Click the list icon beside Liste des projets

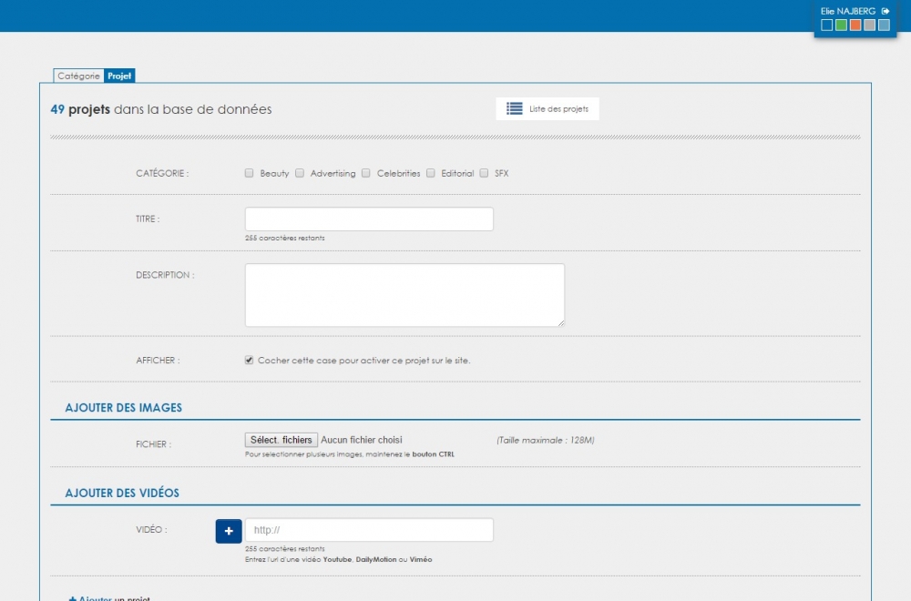515,108
